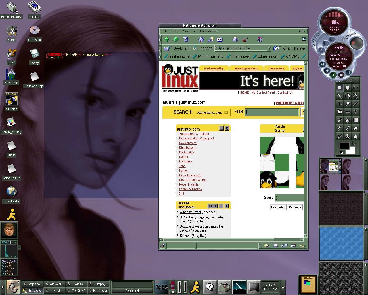Open the All justlinux.com search dropdown
The image size is (368, 295).
[212, 112]
